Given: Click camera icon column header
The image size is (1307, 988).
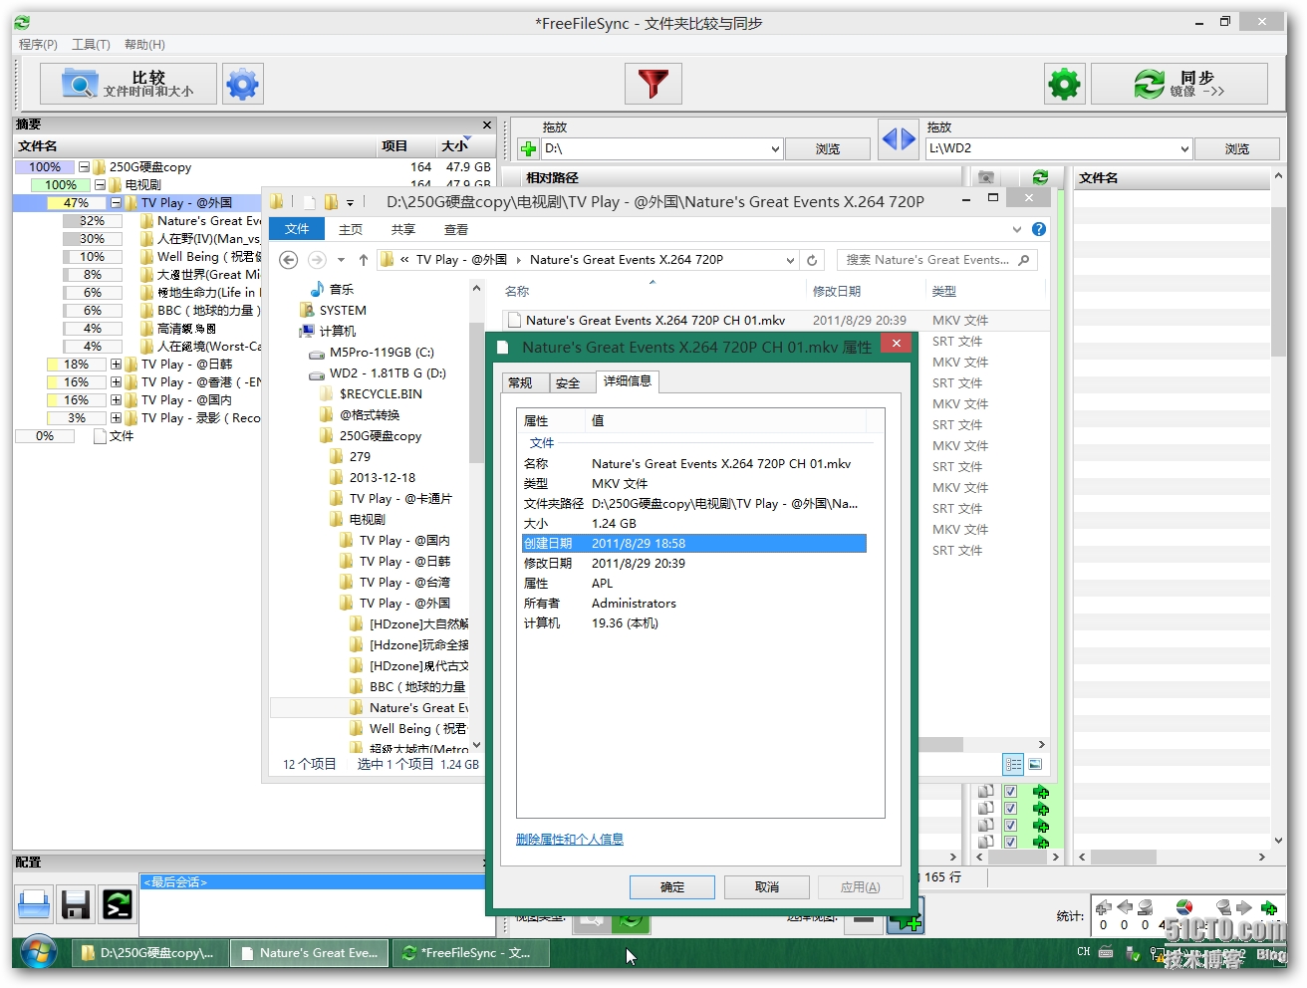Looking at the screenshot, I should (985, 177).
